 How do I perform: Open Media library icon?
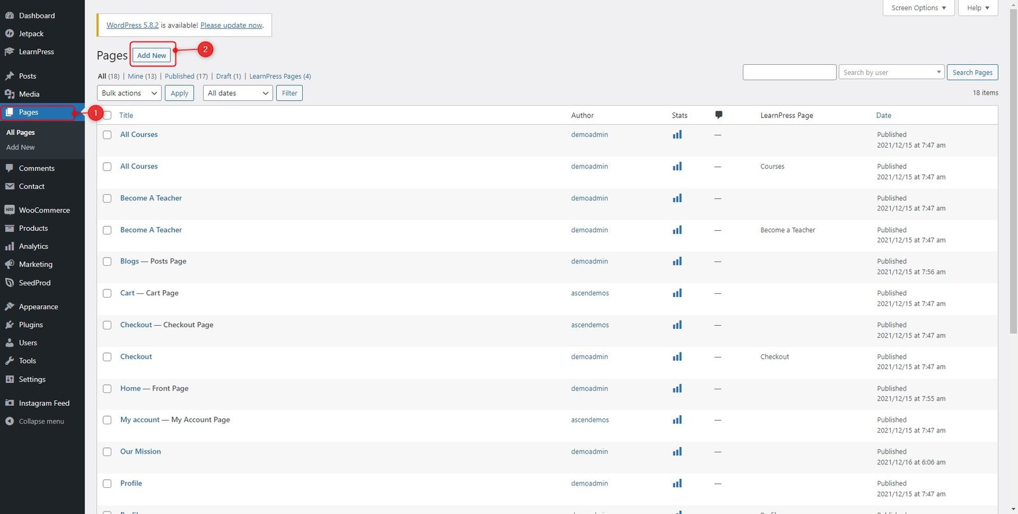[x=10, y=94]
